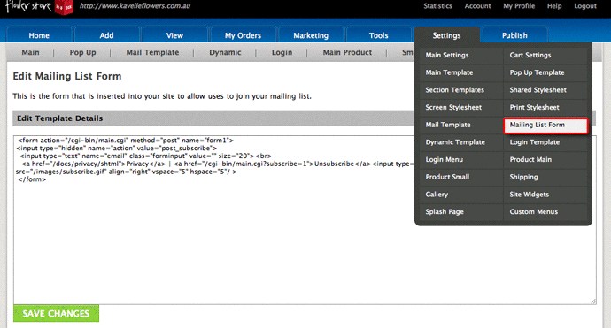Screen dimensions: 611x328
Task: Select the Main sub-navigation item
Action: coord(30,52)
